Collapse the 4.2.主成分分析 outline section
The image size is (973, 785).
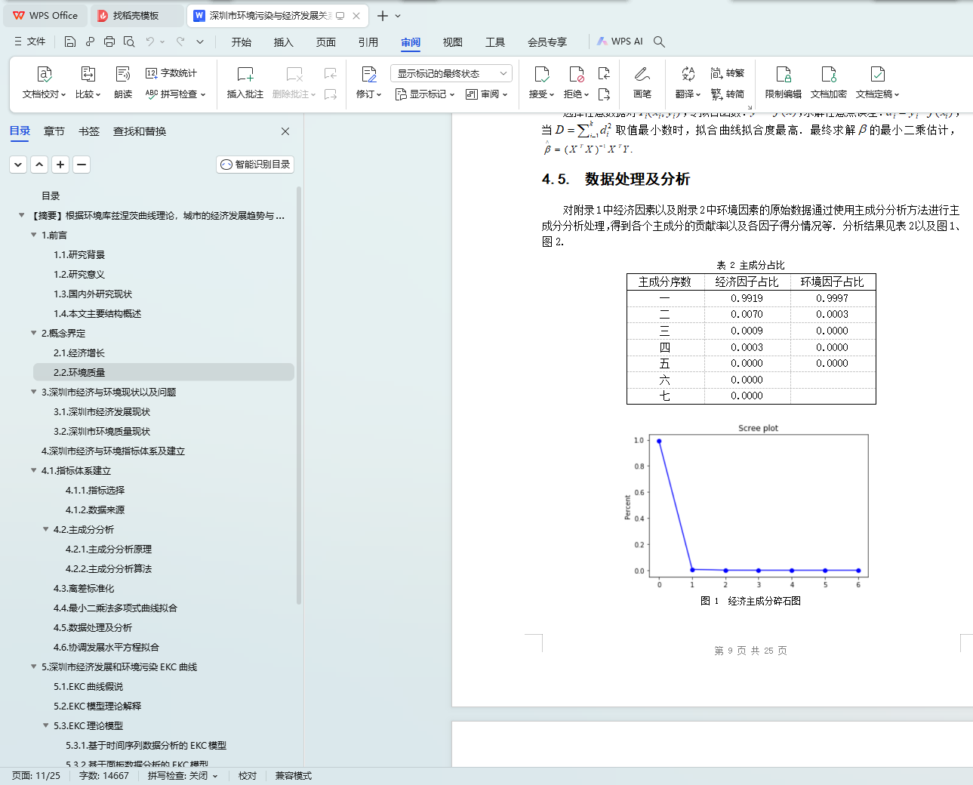pos(45,530)
